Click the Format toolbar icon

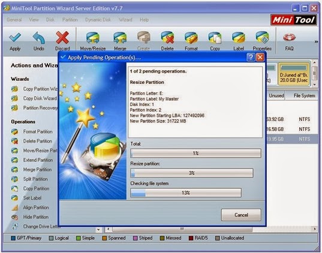point(191,38)
